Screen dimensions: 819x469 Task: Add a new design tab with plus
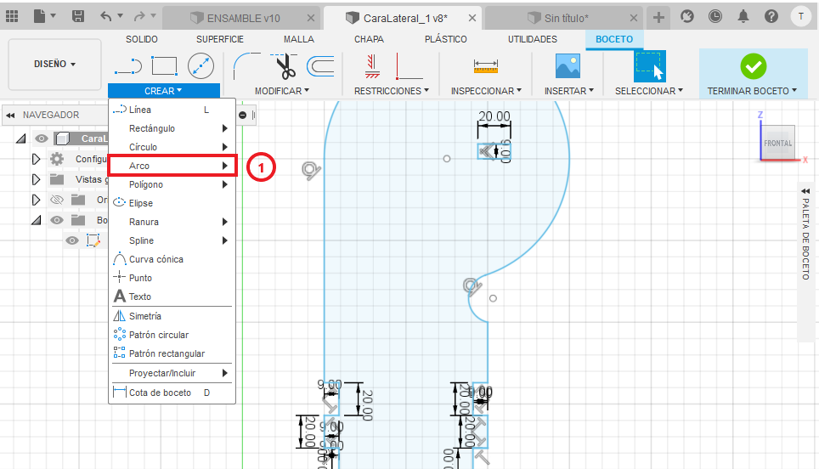(x=658, y=18)
